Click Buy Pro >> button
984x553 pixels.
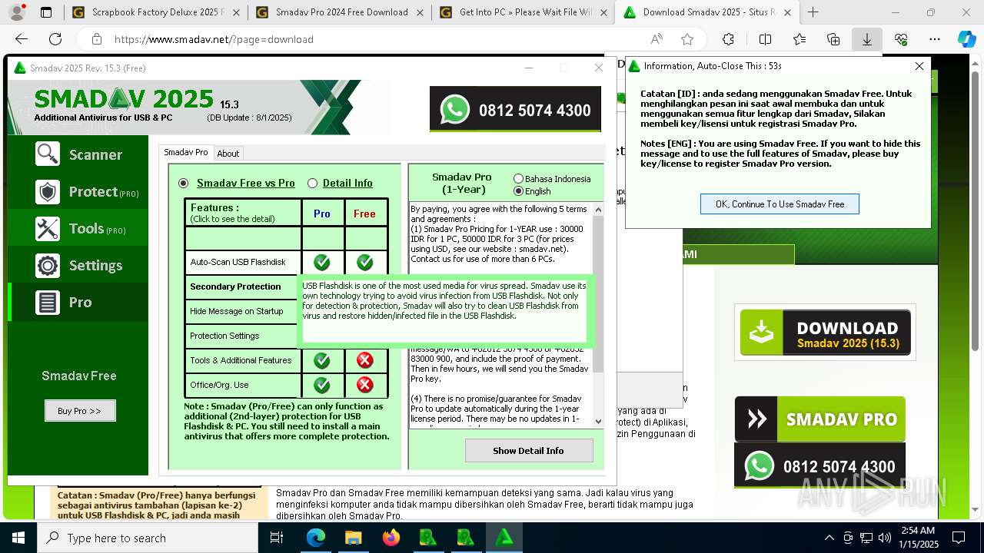coord(80,411)
